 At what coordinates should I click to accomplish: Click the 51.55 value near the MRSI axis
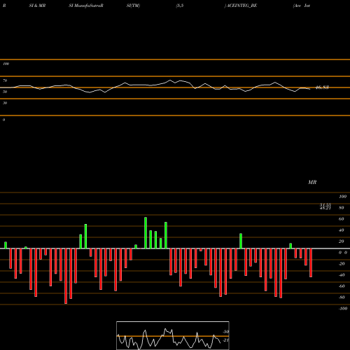(x=325, y=204)
